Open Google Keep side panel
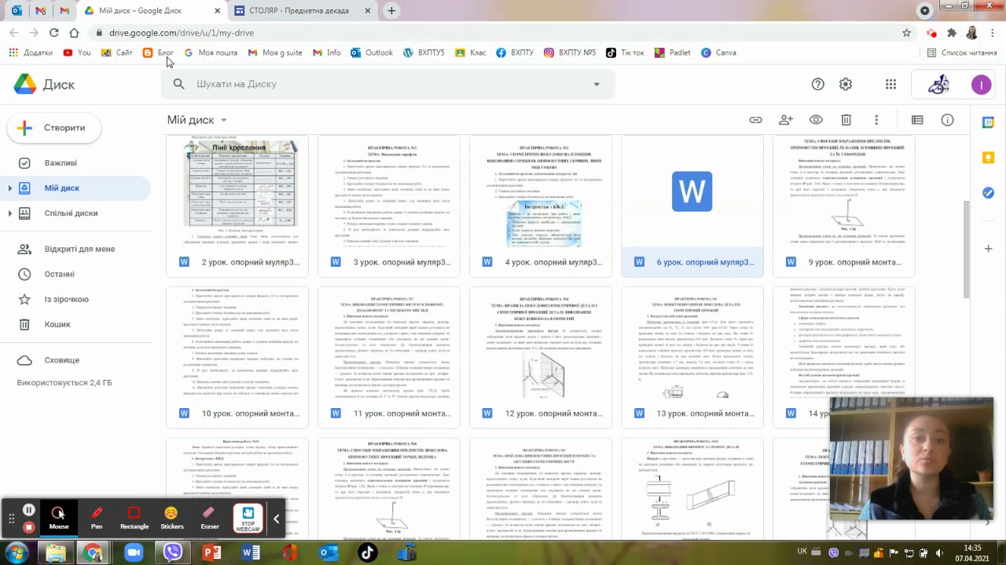Screen dimensions: 1006x565 point(989,158)
